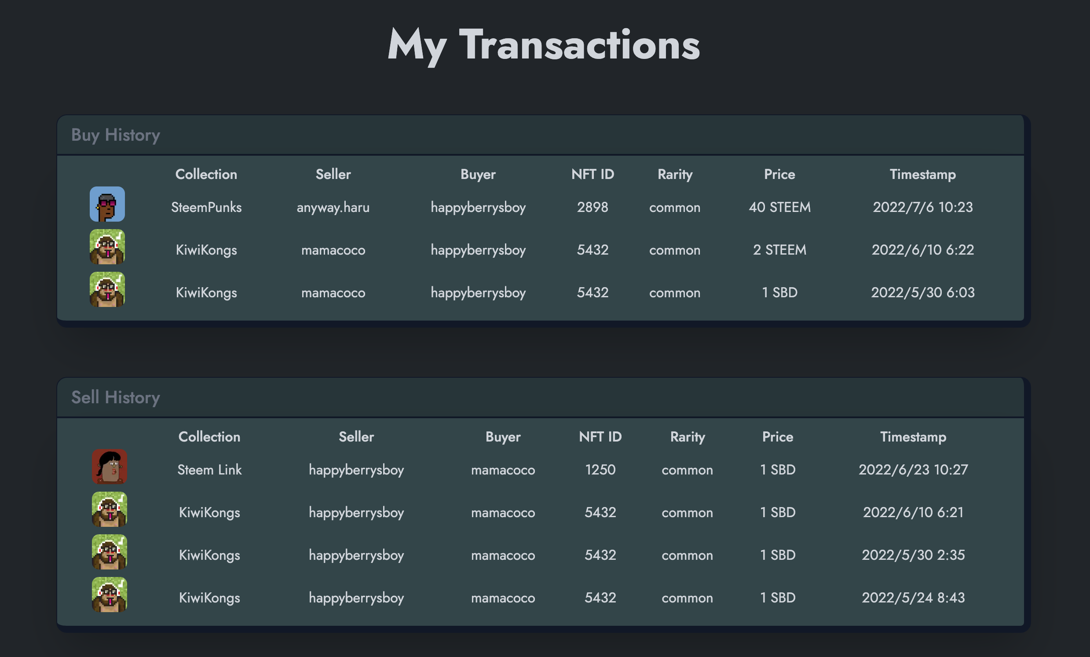Image resolution: width=1090 pixels, height=657 pixels.
Task: Open KiwiKongs thumbnail sold on 2022/6/10 6:21
Action: (109, 509)
